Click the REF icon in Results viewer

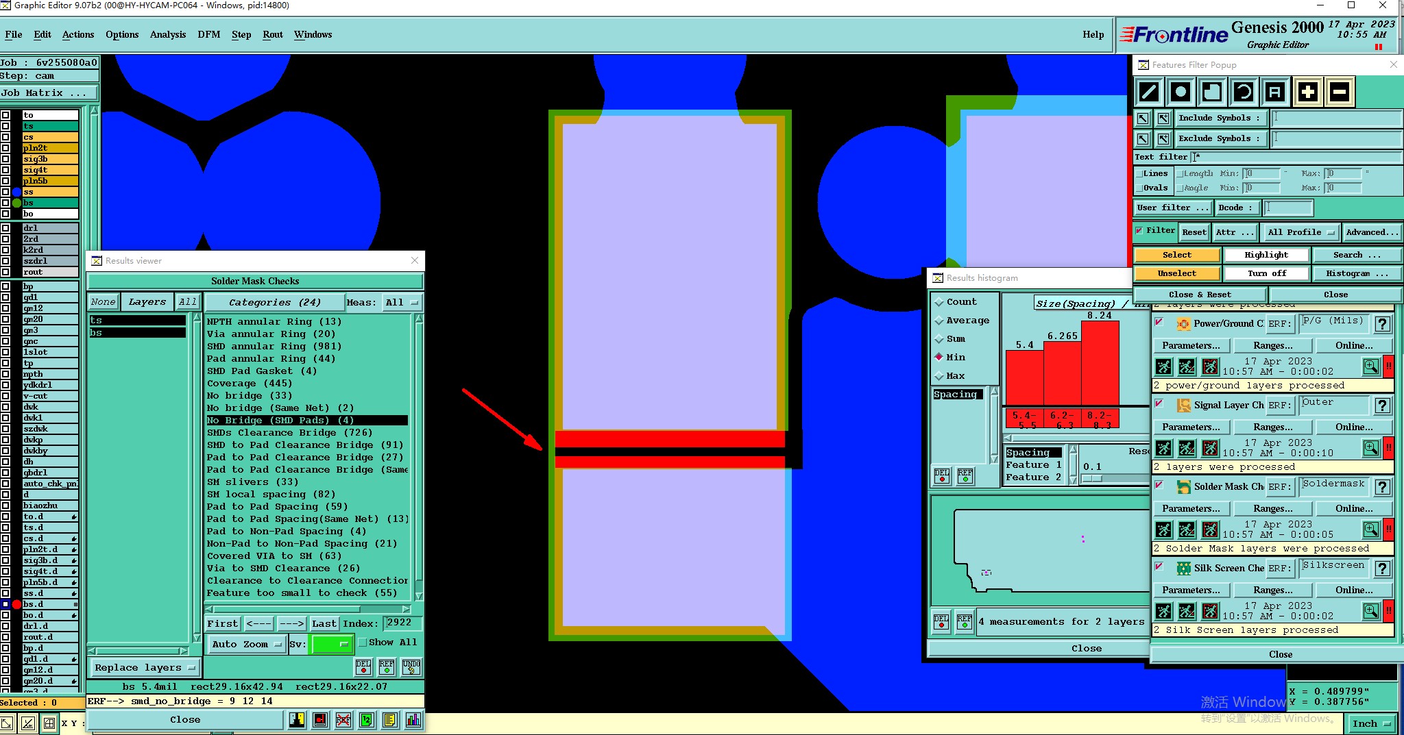[x=387, y=667]
